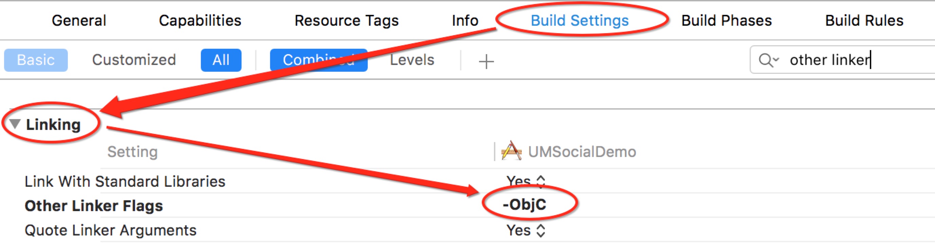Go to Build Phases tab
This screenshot has height=249, width=935.
(726, 21)
